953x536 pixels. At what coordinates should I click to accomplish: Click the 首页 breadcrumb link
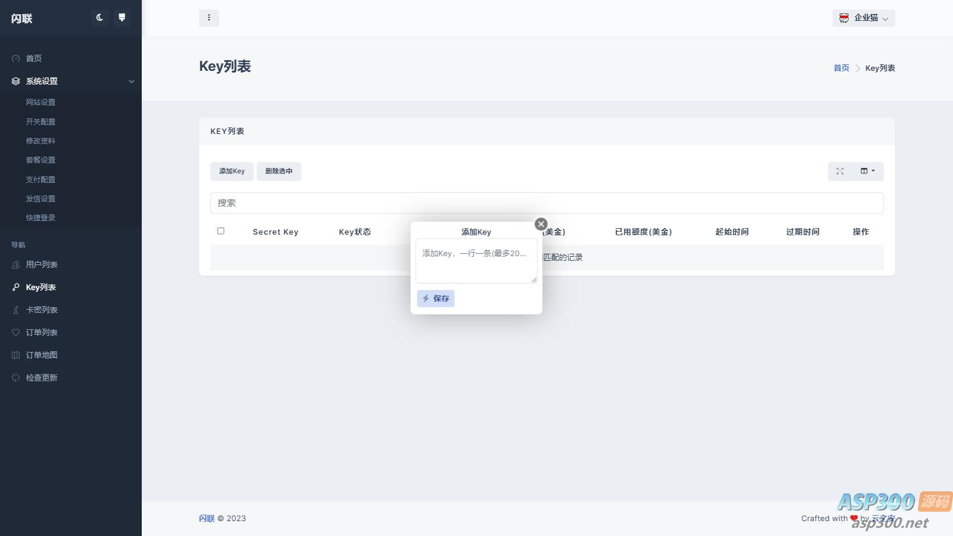click(841, 68)
